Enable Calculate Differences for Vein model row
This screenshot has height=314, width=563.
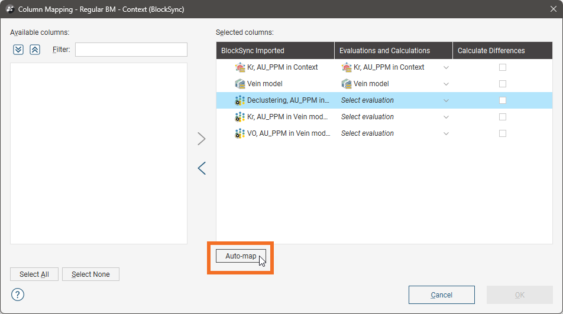pos(503,84)
